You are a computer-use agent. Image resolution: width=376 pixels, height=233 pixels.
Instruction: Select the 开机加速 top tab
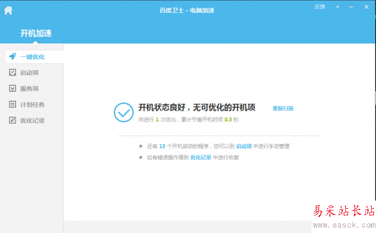[x=36, y=33]
